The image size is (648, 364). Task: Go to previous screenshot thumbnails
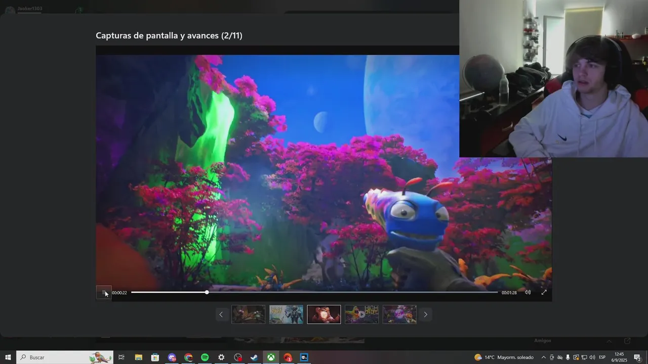pos(221,314)
